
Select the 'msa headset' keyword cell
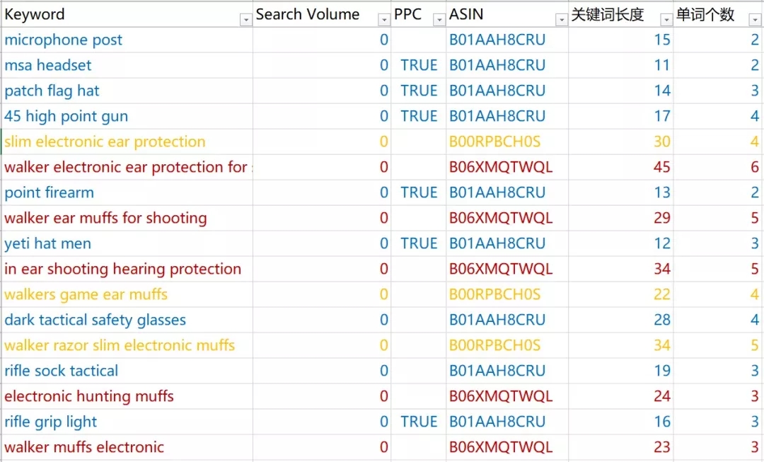(x=127, y=65)
